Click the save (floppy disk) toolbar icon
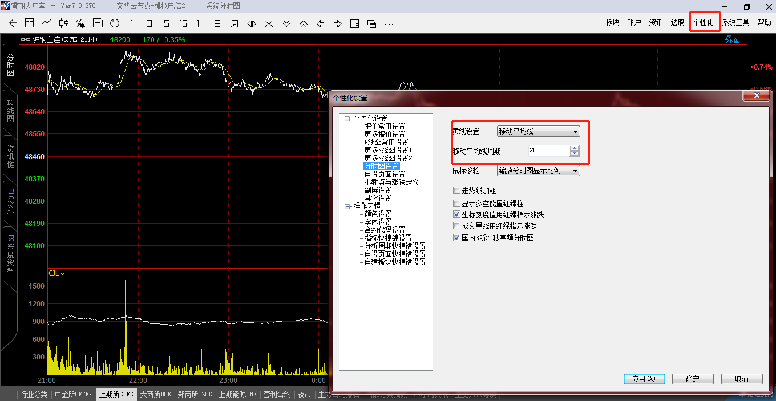The width and height of the screenshot is (776, 401). point(98,23)
